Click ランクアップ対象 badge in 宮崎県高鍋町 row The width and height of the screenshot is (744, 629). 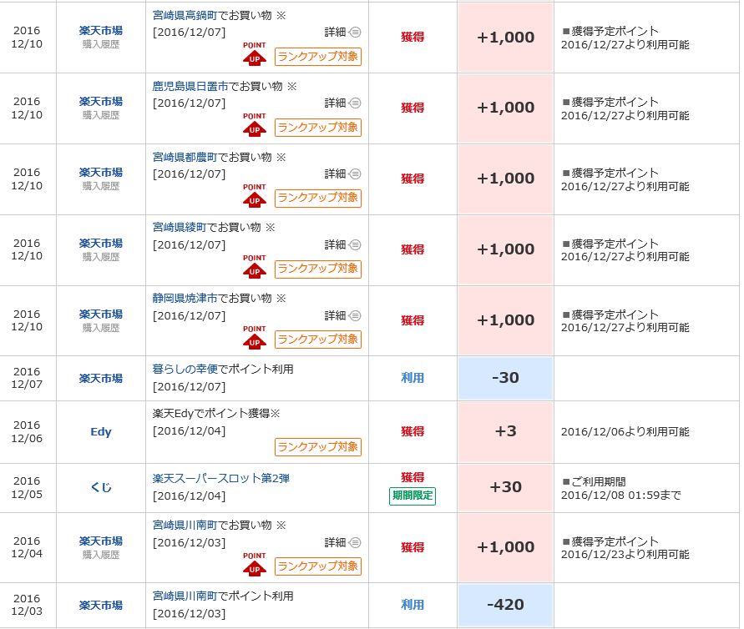[318, 57]
